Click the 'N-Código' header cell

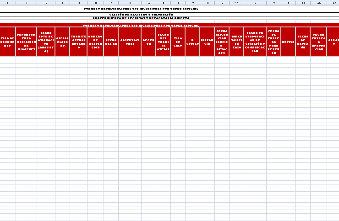point(192,42)
